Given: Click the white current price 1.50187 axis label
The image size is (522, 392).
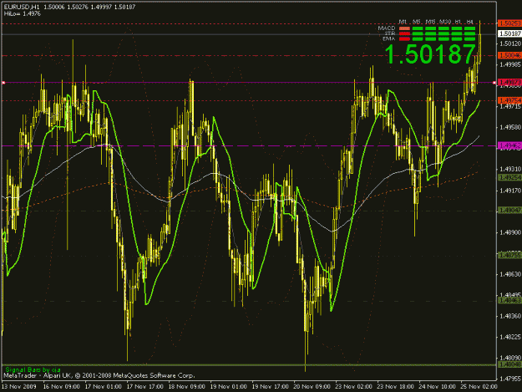Looking at the screenshot, I should (x=509, y=33).
